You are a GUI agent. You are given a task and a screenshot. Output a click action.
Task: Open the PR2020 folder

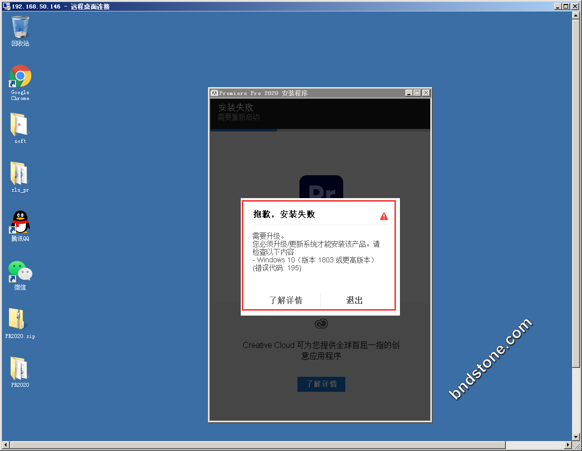click(20, 369)
